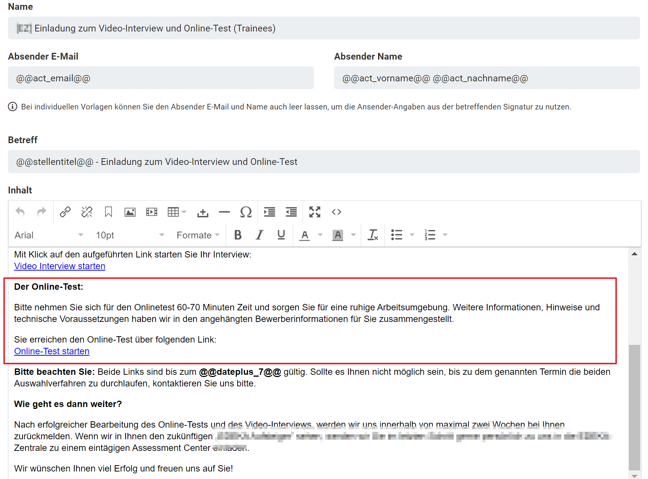This screenshot has width=648, height=479.
Task: Create a bulleted list
Action: [x=397, y=235]
